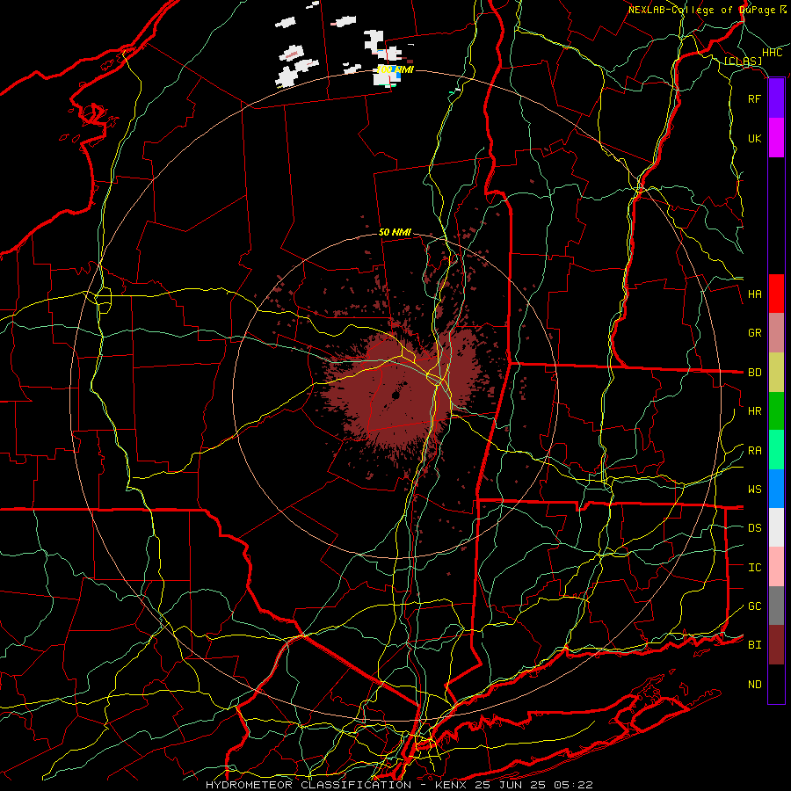Click the blue WS legend swatch
Screen dimensions: 791x791
click(x=776, y=489)
